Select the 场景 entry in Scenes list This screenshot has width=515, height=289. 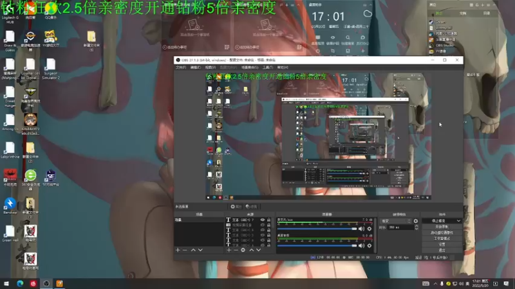click(x=199, y=220)
